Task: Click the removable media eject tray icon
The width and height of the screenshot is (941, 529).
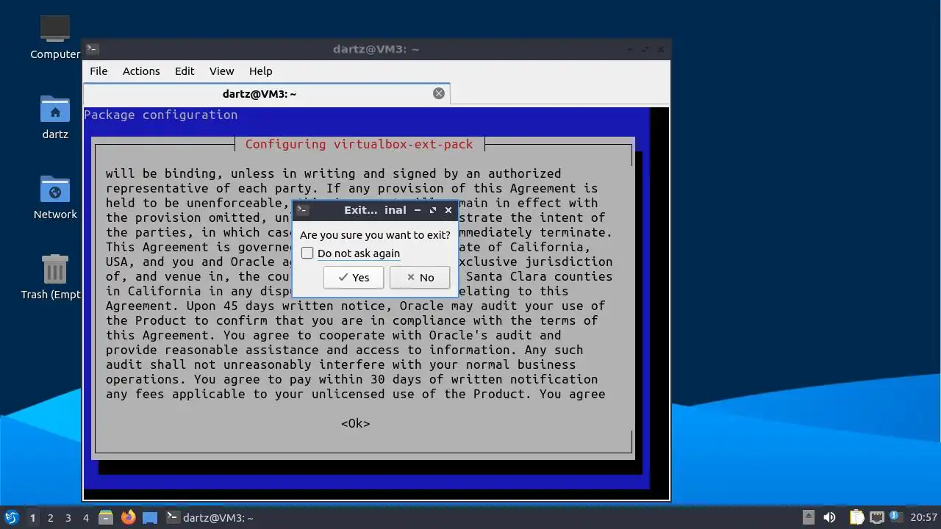Action: pyautogui.click(x=808, y=517)
